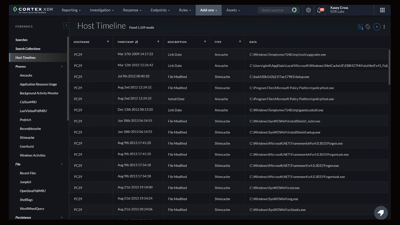This screenshot has height=225, width=400.
Task: Open the Investigation dropdown menu
Action: pyautogui.click(x=102, y=10)
